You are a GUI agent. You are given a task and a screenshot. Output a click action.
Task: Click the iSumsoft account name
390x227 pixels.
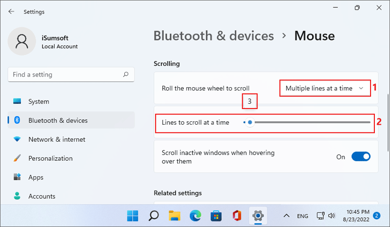55,38
